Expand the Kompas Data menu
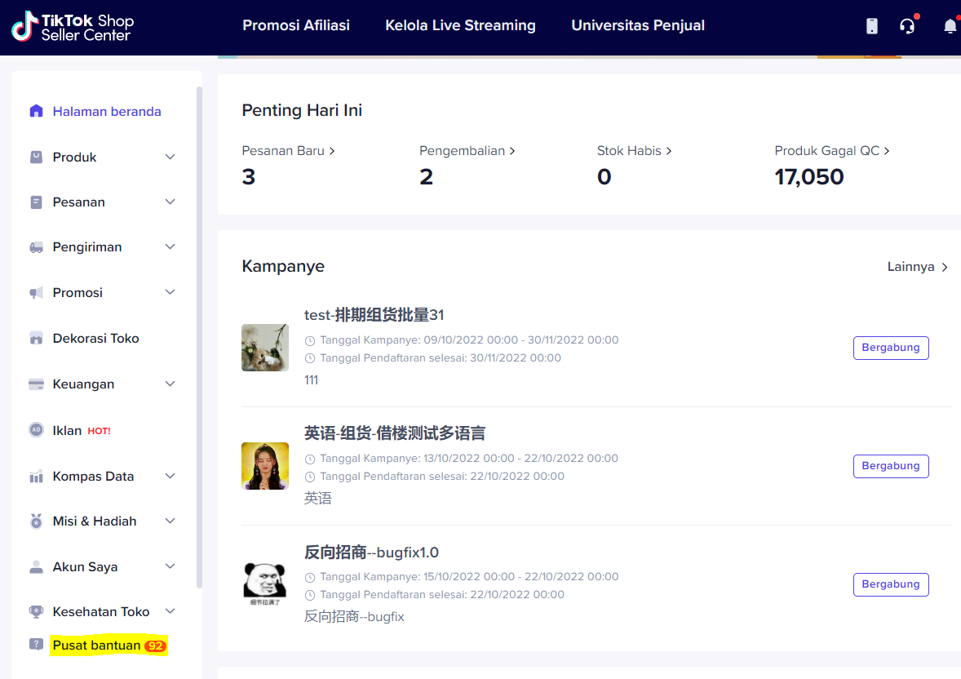The image size is (961, 679). point(170,476)
